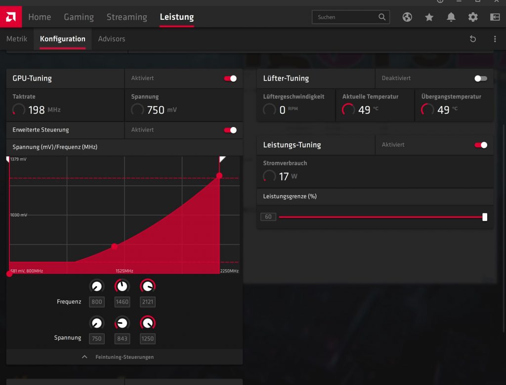Toggle Leistungs-Tuning switch off
The width and height of the screenshot is (506, 385).
(480, 145)
